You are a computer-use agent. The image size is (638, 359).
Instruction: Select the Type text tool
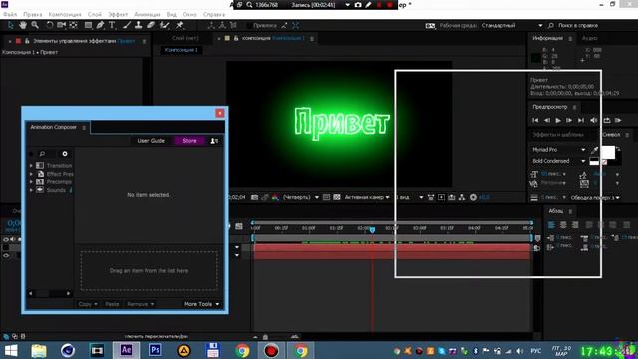pyautogui.click(x=112, y=25)
